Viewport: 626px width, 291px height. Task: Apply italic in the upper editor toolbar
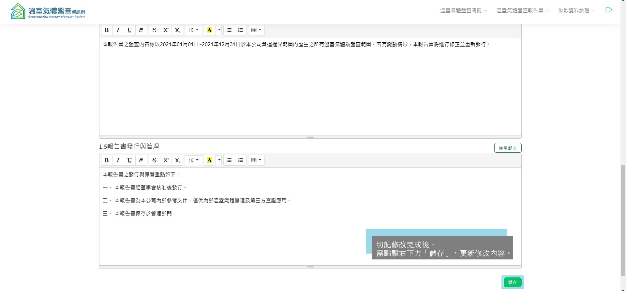click(118, 30)
